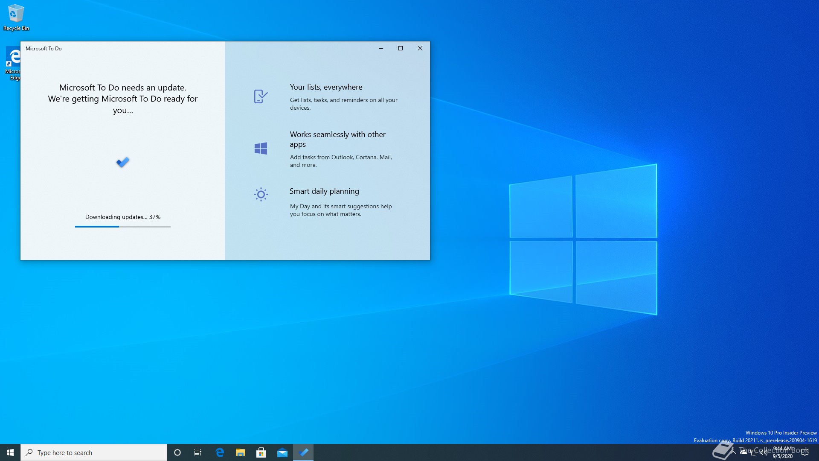Click the 'Downloading updates... 37%' status text
This screenshot has width=819, height=461.
point(123,217)
